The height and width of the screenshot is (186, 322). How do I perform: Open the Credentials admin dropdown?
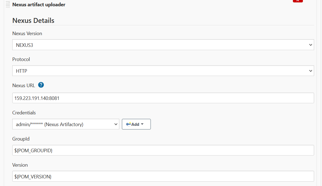click(x=66, y=124)
